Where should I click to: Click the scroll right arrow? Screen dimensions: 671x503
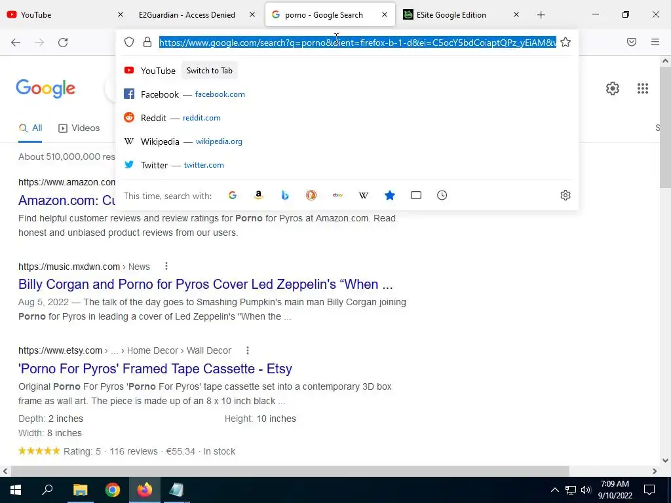[x=655, y=471]
